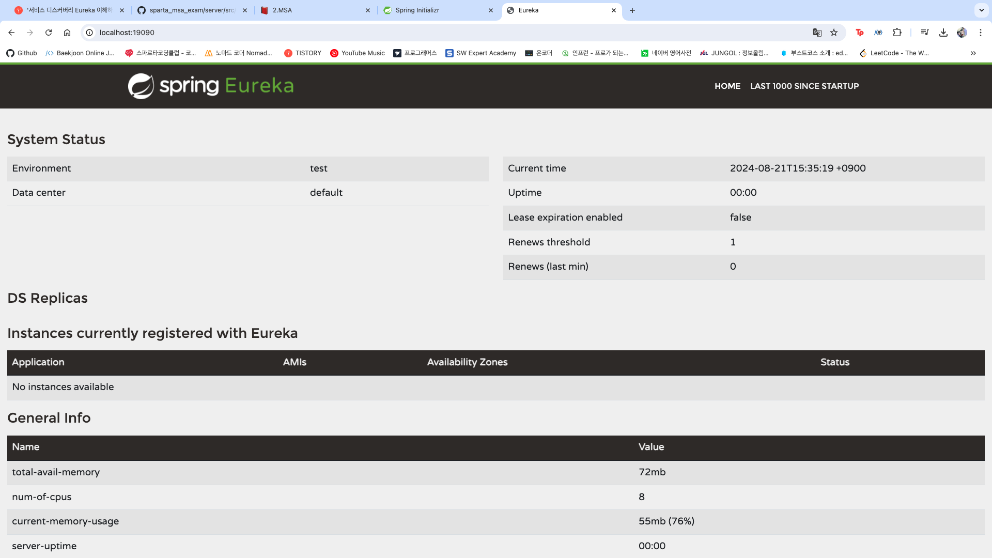Bookmark this page with the star icon
Image resolution: width=992 pixels, height=558 pixels.
(834, 33)
